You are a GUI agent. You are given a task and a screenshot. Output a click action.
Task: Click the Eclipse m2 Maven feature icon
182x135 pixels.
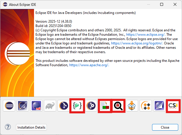point(36,106)
